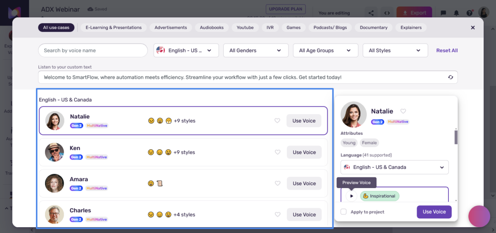Screen dimensions: 496x233
Task: Close the voice selection dialog
Action: click(x=473, y=28)
